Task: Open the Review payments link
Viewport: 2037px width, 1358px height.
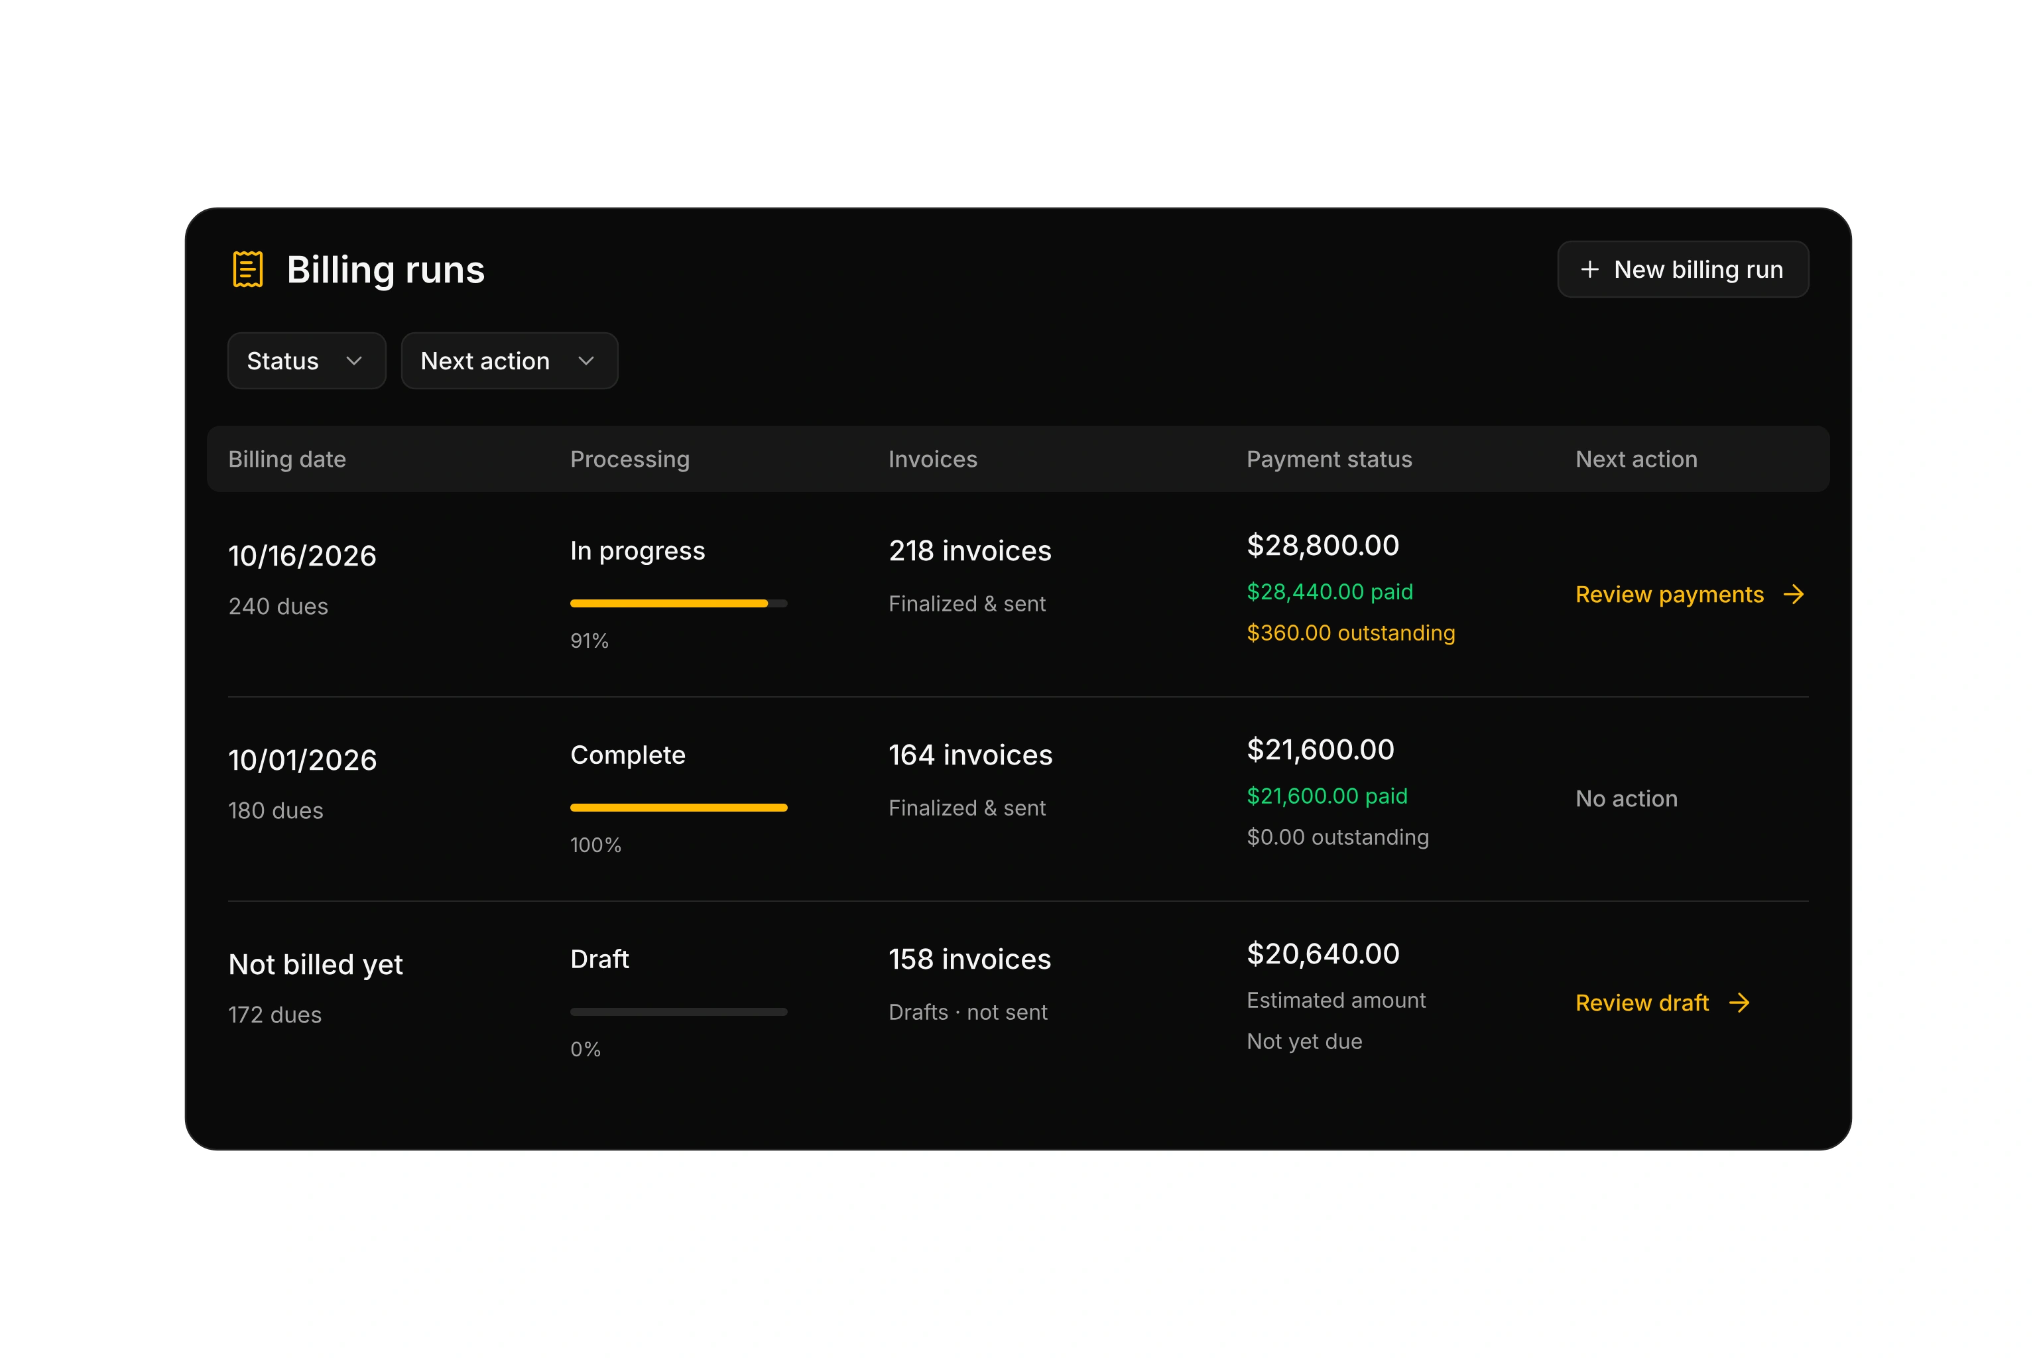Action: 1690,594
